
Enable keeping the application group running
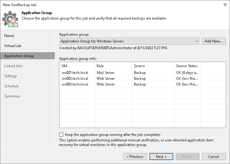point(61,134)
